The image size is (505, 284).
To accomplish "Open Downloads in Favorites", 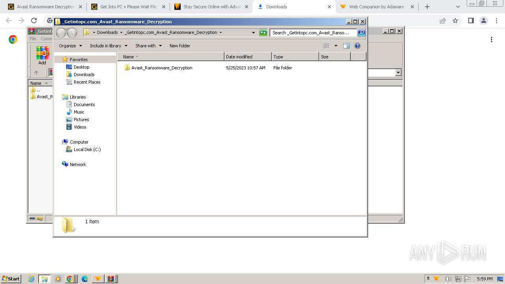I will (x=84, y=75).
